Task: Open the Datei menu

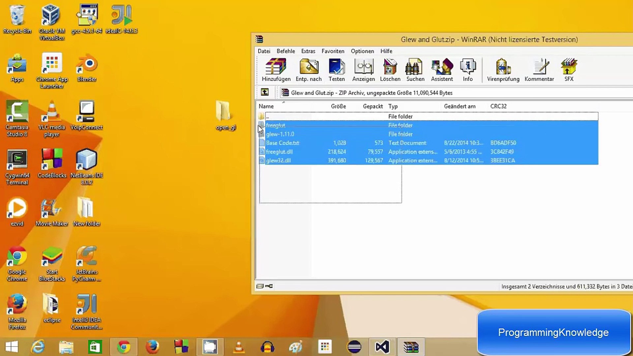Action: [x=264, y=51]
